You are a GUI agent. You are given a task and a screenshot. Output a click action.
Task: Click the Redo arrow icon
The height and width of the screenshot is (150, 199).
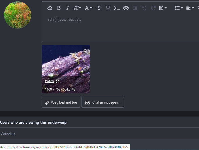pyautogui.click(x=153, y=8)
